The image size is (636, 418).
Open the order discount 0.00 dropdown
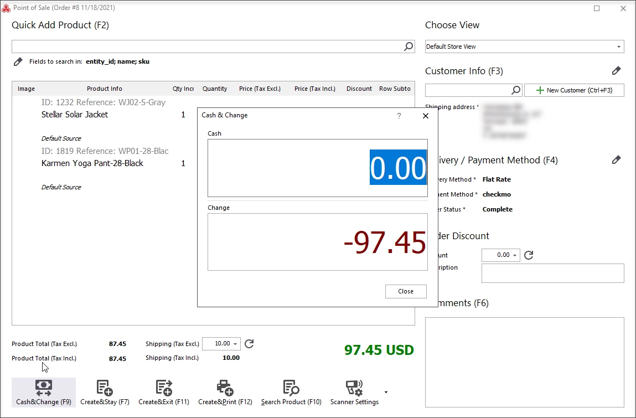coord(515,255)
